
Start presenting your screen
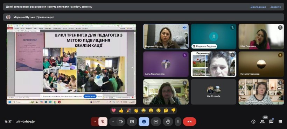(156, 122)
